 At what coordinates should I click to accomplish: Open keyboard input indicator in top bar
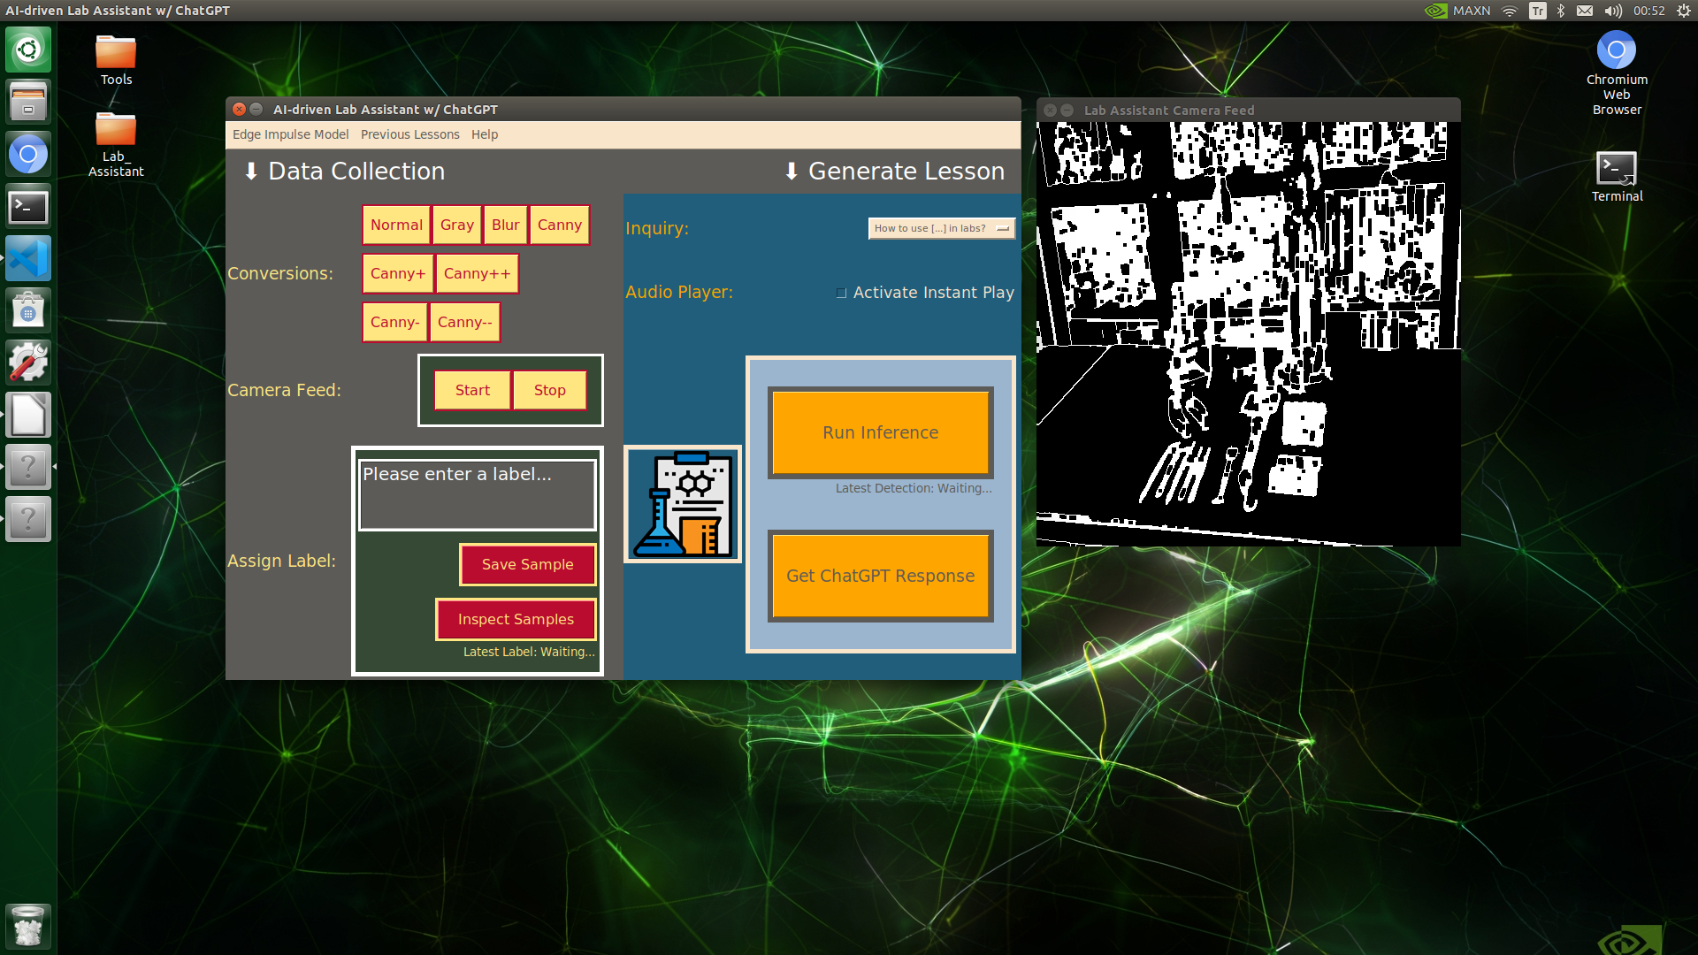coord(1538,11)
